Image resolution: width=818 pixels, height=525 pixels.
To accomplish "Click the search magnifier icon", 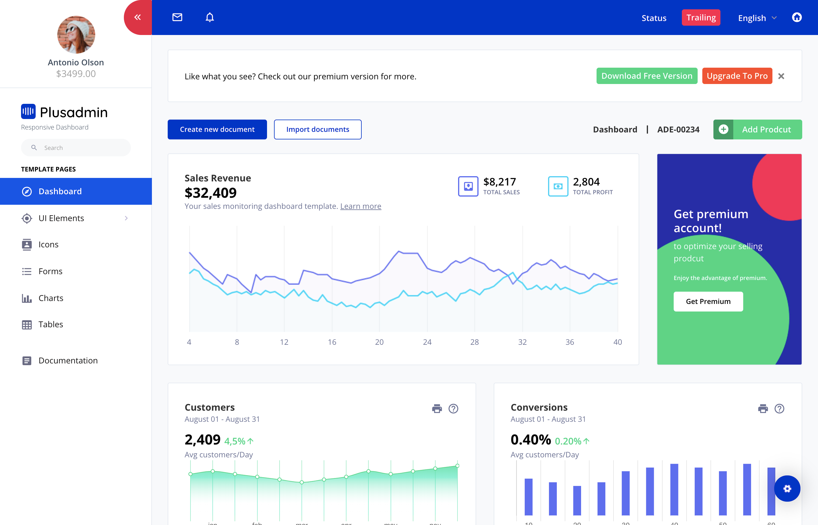I will (x=34, y=148).
